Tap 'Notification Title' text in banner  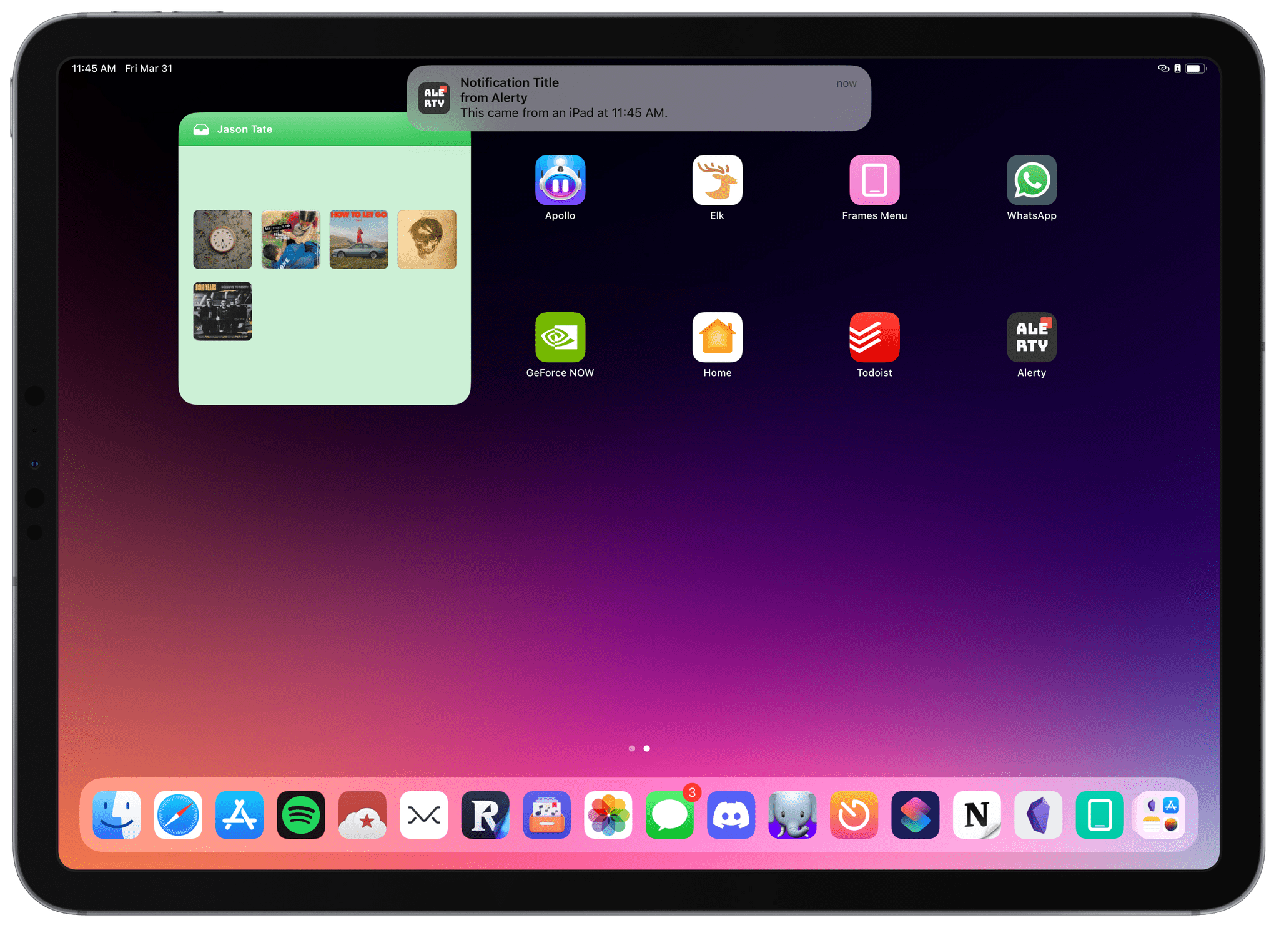click(510, 82)
